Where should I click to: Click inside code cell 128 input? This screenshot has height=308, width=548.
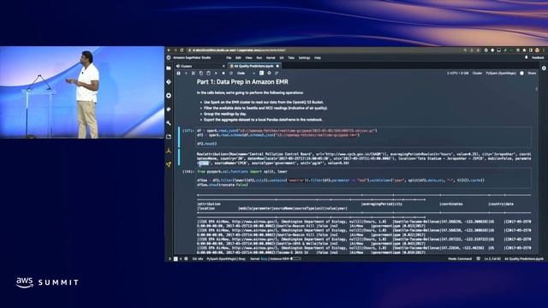coord(363,178)
